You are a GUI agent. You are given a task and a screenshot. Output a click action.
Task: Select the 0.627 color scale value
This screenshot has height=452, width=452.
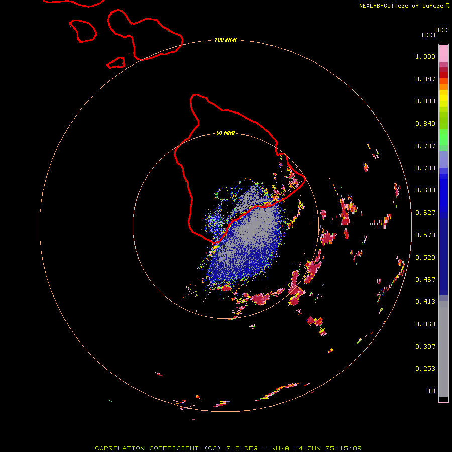coord(425,213)
